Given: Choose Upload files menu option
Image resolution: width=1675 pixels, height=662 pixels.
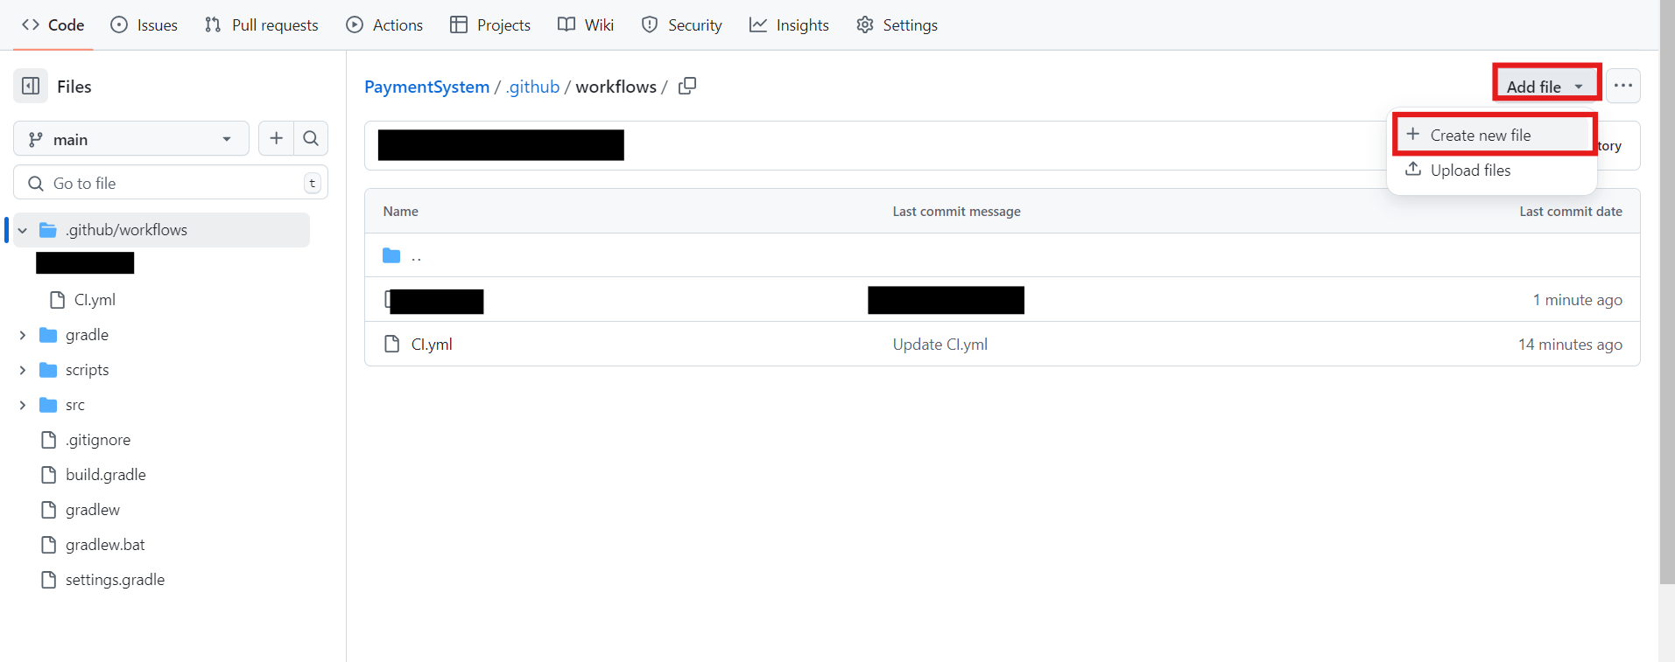Looking at the screenshot, I should point(1494,170).
